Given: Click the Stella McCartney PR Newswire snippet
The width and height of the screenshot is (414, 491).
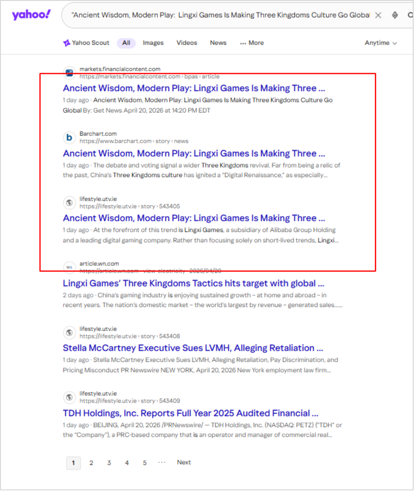Looking at the screenshot, I should [200, 365].
